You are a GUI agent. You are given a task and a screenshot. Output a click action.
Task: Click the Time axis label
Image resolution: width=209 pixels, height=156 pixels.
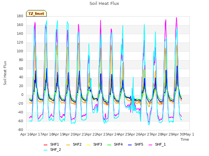click(185, 139)
